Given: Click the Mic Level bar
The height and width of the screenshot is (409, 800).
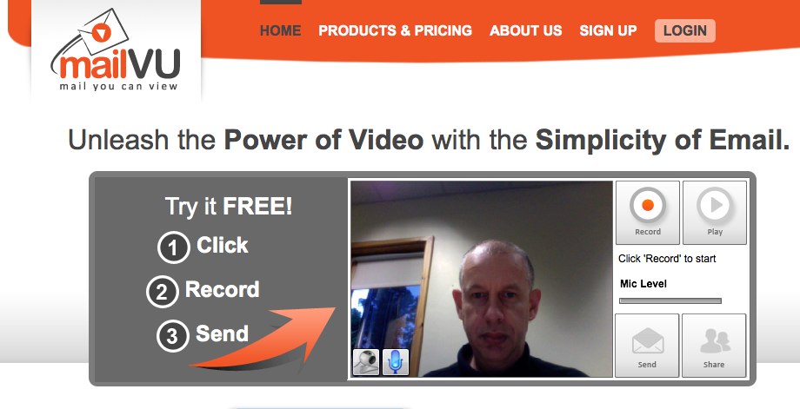Looking at the screenshot, I should 670,301.
